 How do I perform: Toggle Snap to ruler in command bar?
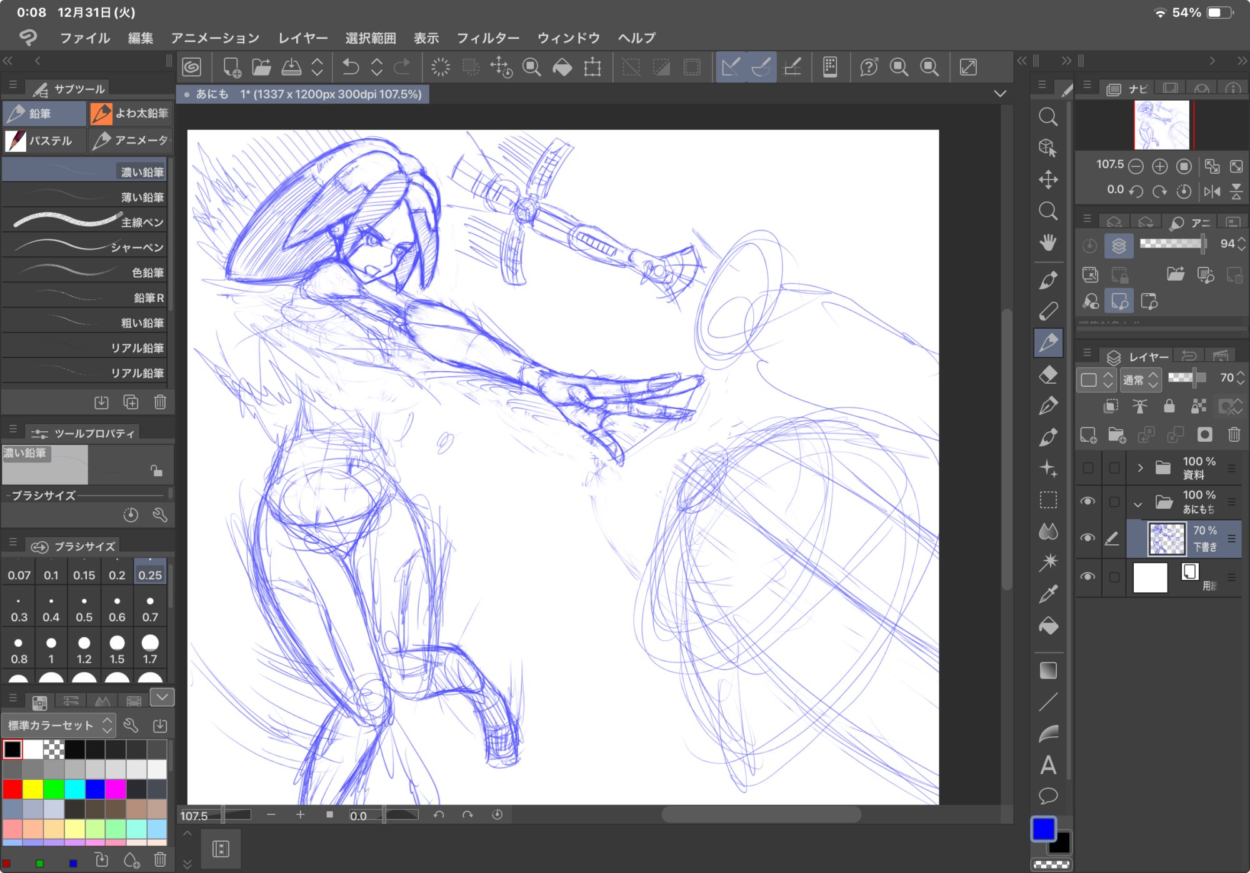[730, 67]
